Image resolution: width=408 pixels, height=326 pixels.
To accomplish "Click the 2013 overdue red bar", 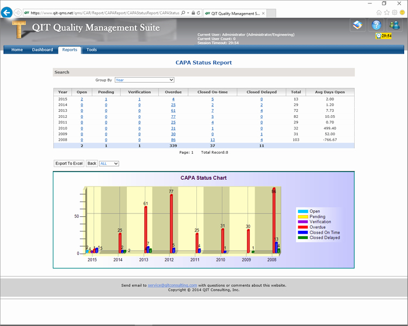I will 146,229.
